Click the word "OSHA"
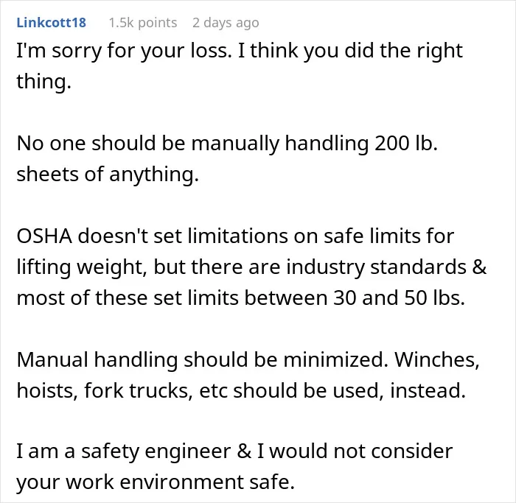516x503 pixels. (x=44, y=236)
